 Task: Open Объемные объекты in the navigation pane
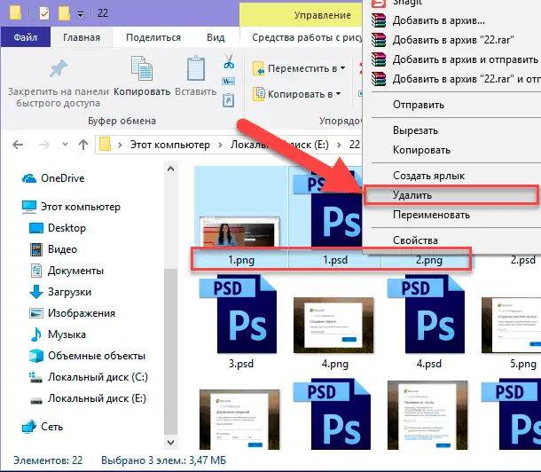tap(87, 356)
